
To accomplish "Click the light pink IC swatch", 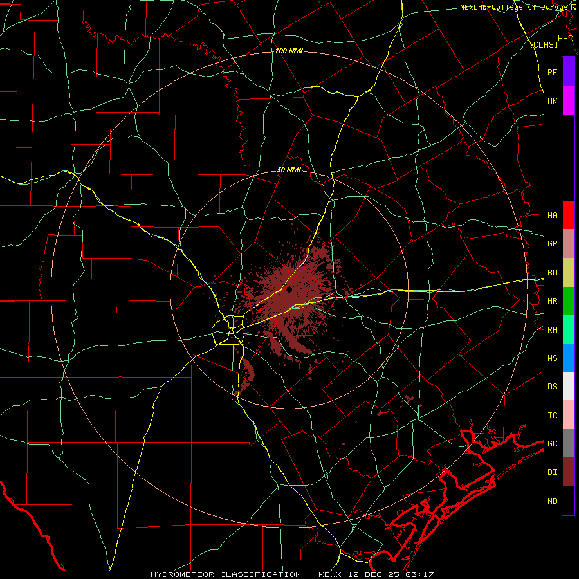I will [x=568, y=415].
